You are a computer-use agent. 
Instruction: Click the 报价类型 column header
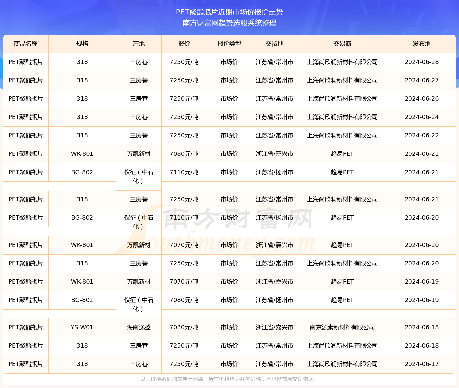click(x=229, y=44)
